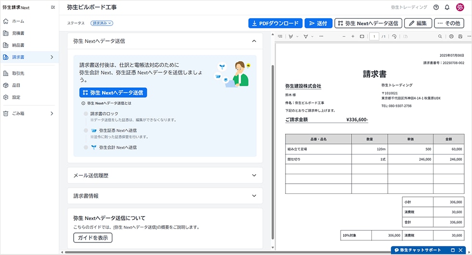This screenshot has width=472, height=255.
Task: Rotate the PDF page with rotate icon
Action: (394, 37)
